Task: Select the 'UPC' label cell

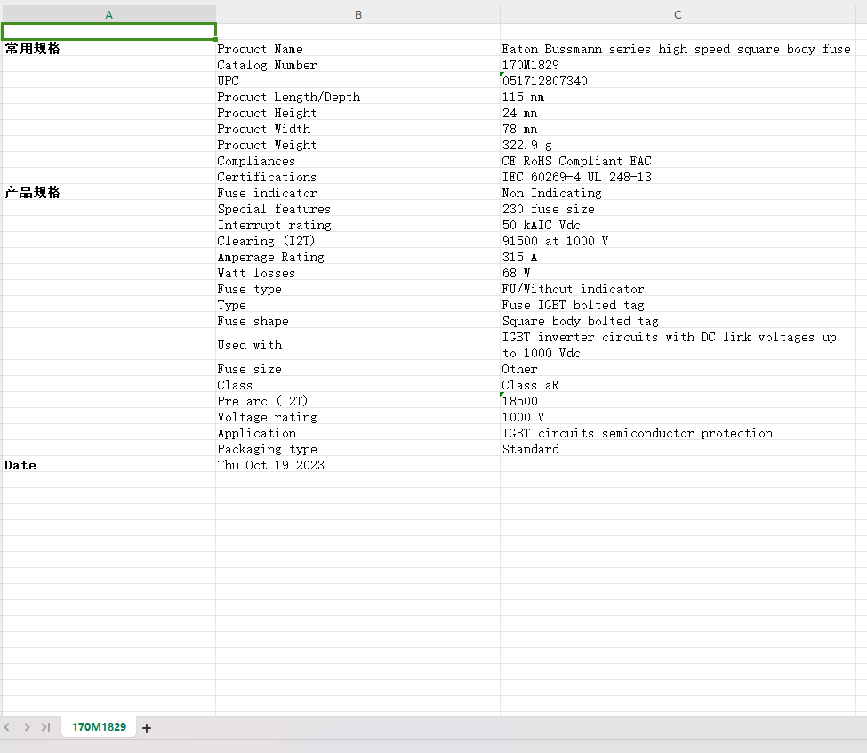Action: tap(357, 81)
